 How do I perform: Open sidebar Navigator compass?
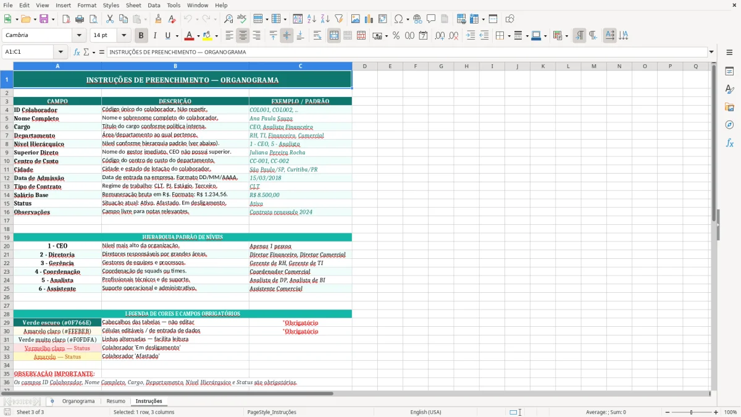click(x=729, y=125)
